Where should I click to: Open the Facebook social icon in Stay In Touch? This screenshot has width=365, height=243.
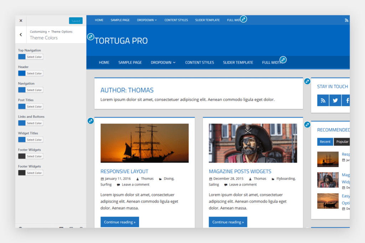pos(346,100)
